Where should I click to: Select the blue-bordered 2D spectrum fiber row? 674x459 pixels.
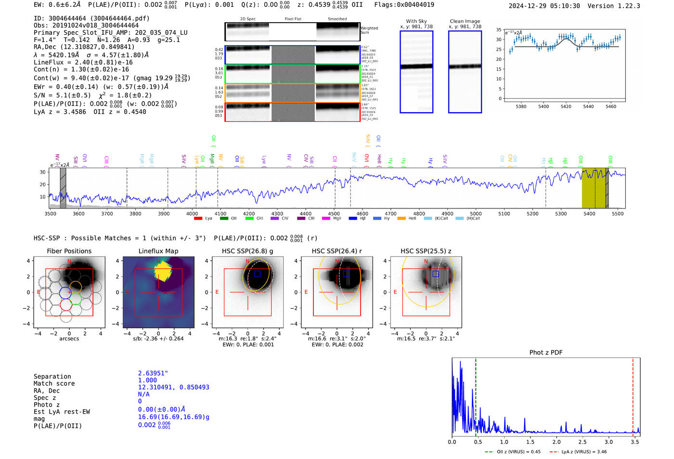click(292, 55)
